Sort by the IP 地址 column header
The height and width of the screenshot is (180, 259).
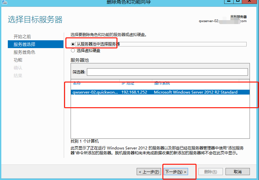128,83
